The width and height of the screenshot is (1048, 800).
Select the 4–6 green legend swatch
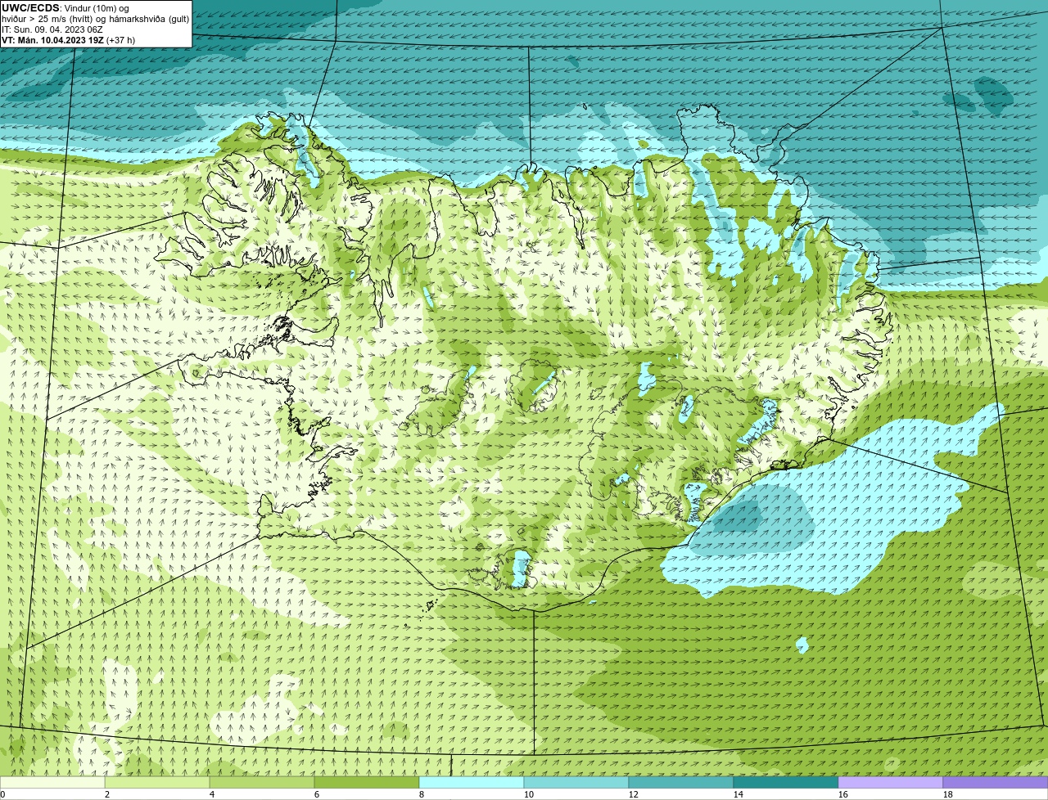(x=263, y=782)
